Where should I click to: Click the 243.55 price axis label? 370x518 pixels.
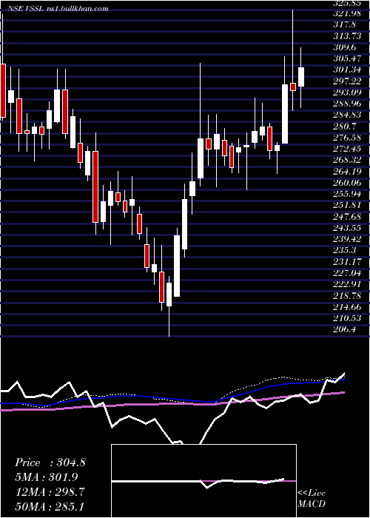point(347,228)
